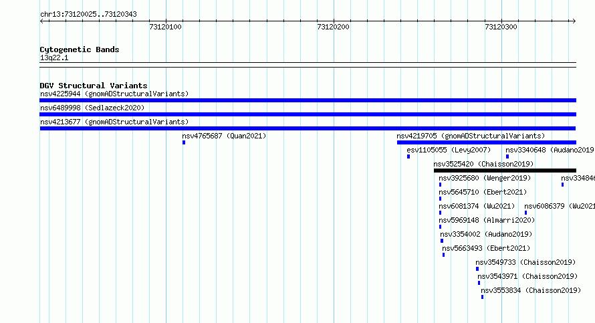Click the chr13:73120025..73120343 position label
Viewport: 595px width, 323px height.
pyautogui.click(x=88, y=15)
